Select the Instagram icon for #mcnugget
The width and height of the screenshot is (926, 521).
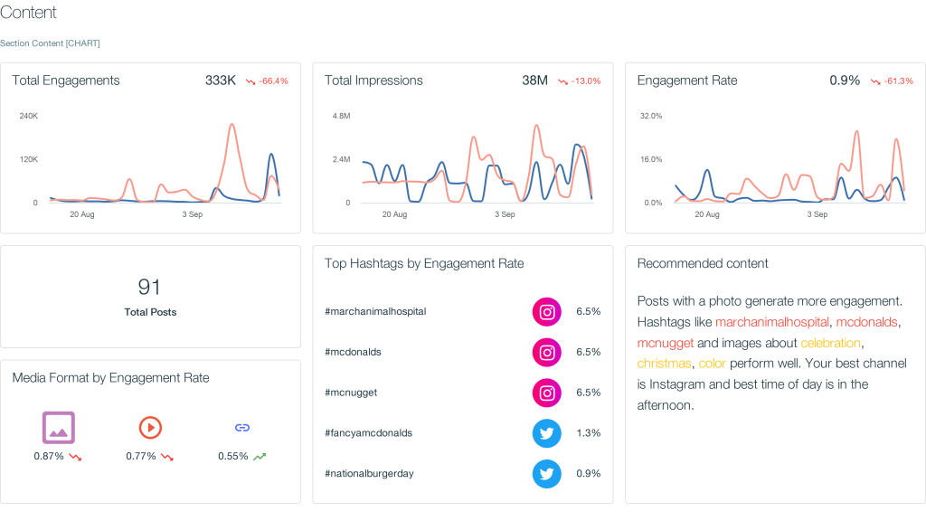[x=546, y=393]
